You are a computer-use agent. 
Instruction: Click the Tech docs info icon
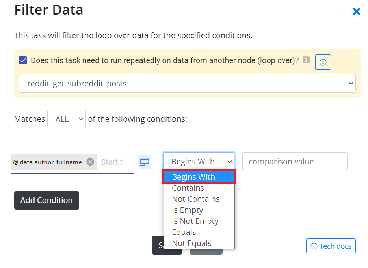point(314,246)
